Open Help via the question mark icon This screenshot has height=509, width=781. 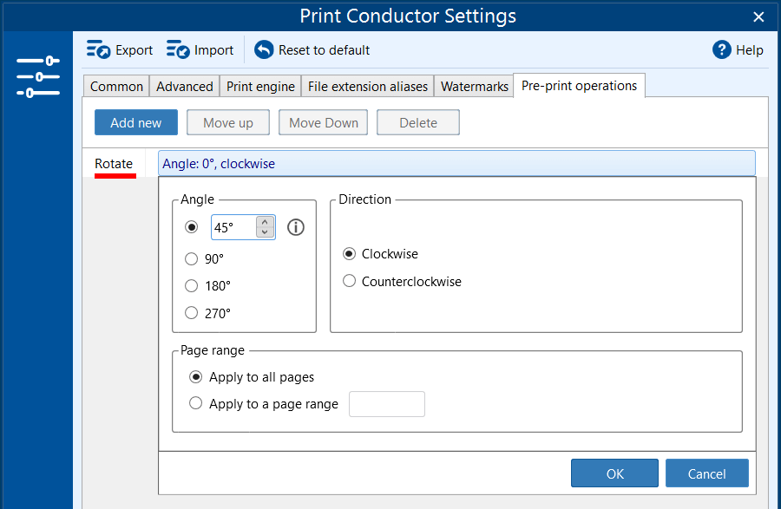click(722, 50)
